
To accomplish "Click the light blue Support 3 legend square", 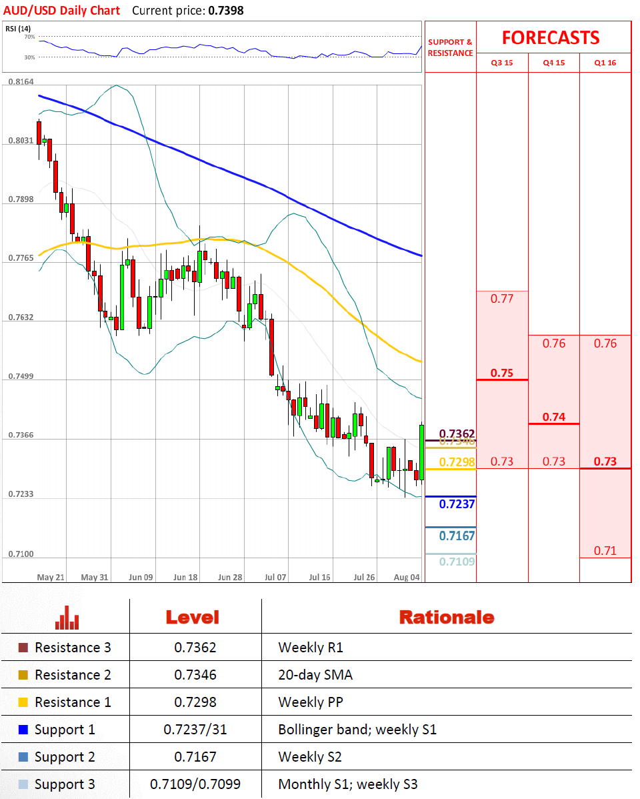I will pos(23,784).
